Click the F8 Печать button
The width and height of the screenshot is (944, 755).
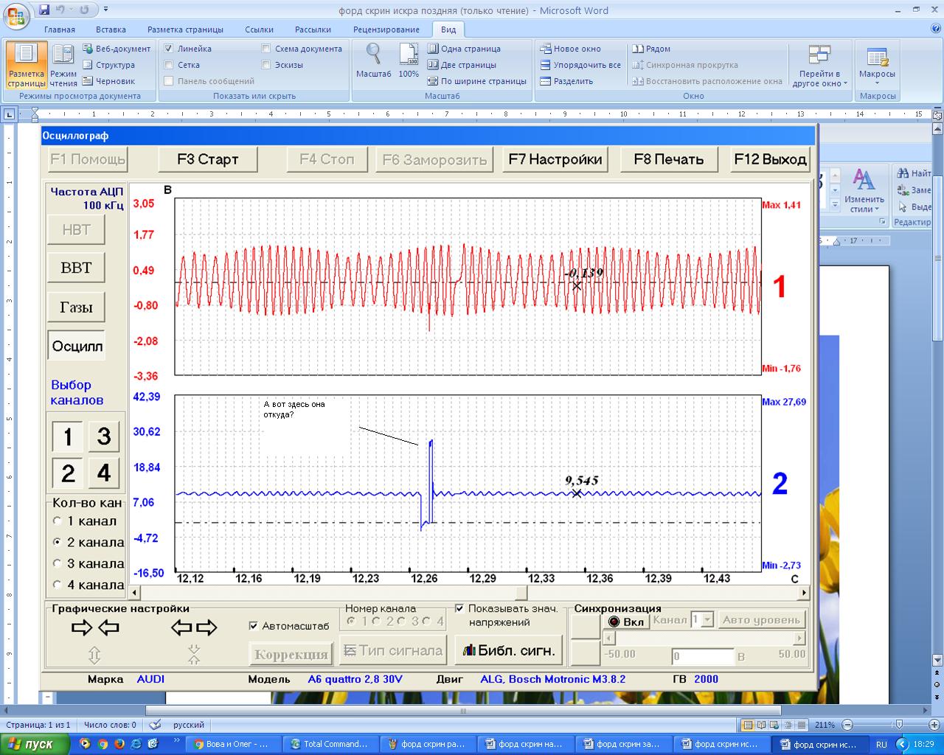669,159
